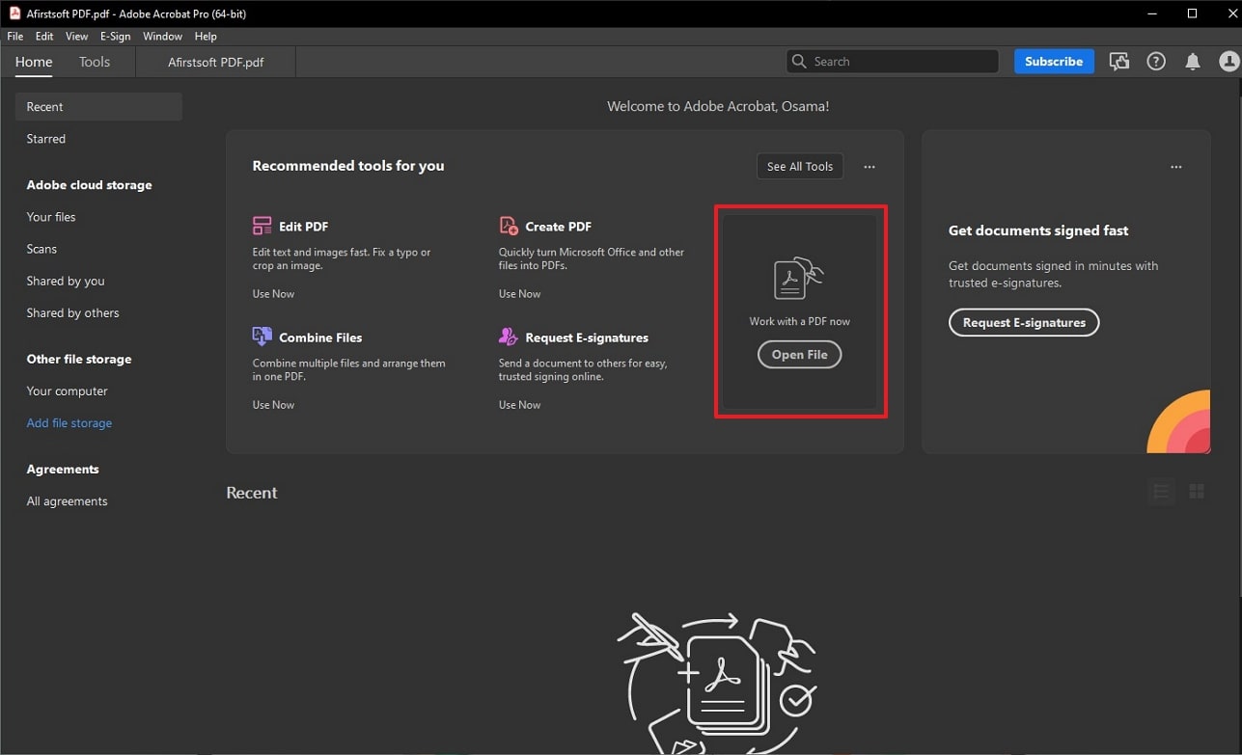
Task: Click the See All Tools button
Action: [800, 166]
